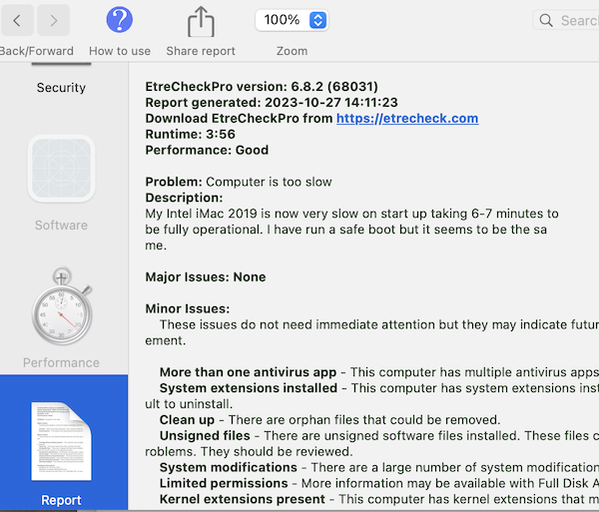Click the Runtime: 3:56 line
Viewport: 599px width, 512px height.
[191, 134]
